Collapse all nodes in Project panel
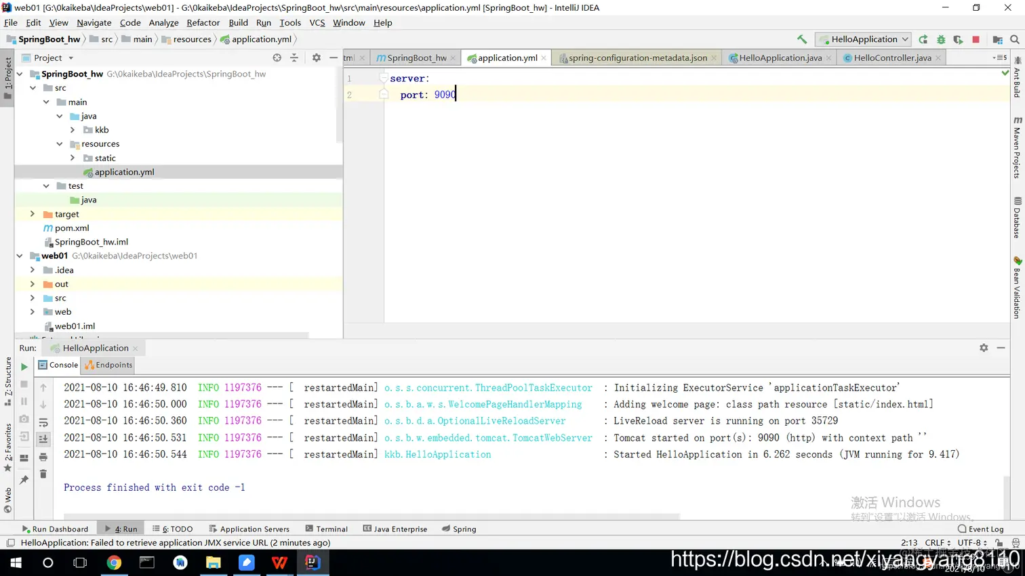Image resolution: width=1025 pixels, height=576 pixels. click(x=294, y=58)
